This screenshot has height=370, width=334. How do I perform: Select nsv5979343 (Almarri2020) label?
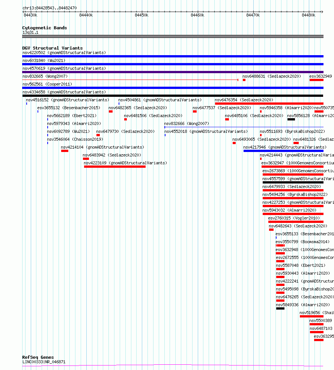pyautogui.click(x=74, y=124)
